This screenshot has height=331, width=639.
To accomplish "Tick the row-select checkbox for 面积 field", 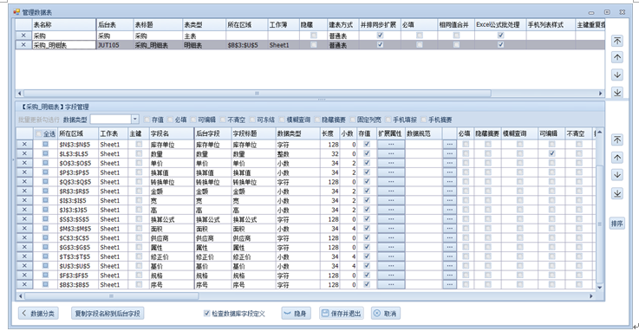I will click(45, 229).
